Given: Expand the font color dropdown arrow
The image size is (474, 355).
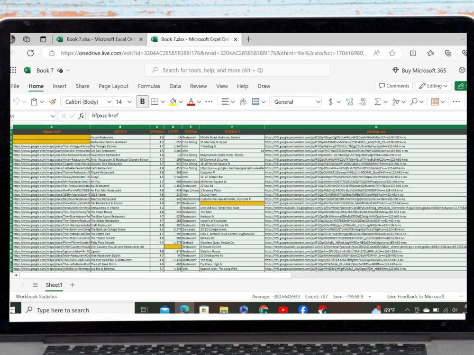Looking at the screenshot, I should click(199, 102).
